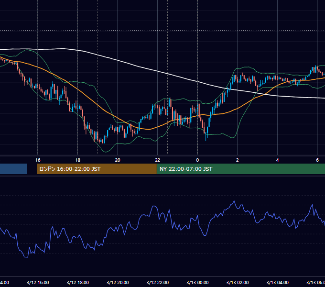This screenshot has height=287, width=325.
Task: Click the London 16:00-22:00 JST session bar
Action: [x=97, y=169]
